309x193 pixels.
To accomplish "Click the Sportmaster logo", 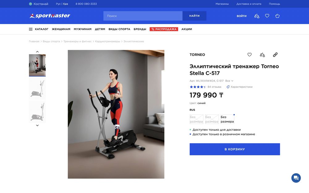I will 50,16.
